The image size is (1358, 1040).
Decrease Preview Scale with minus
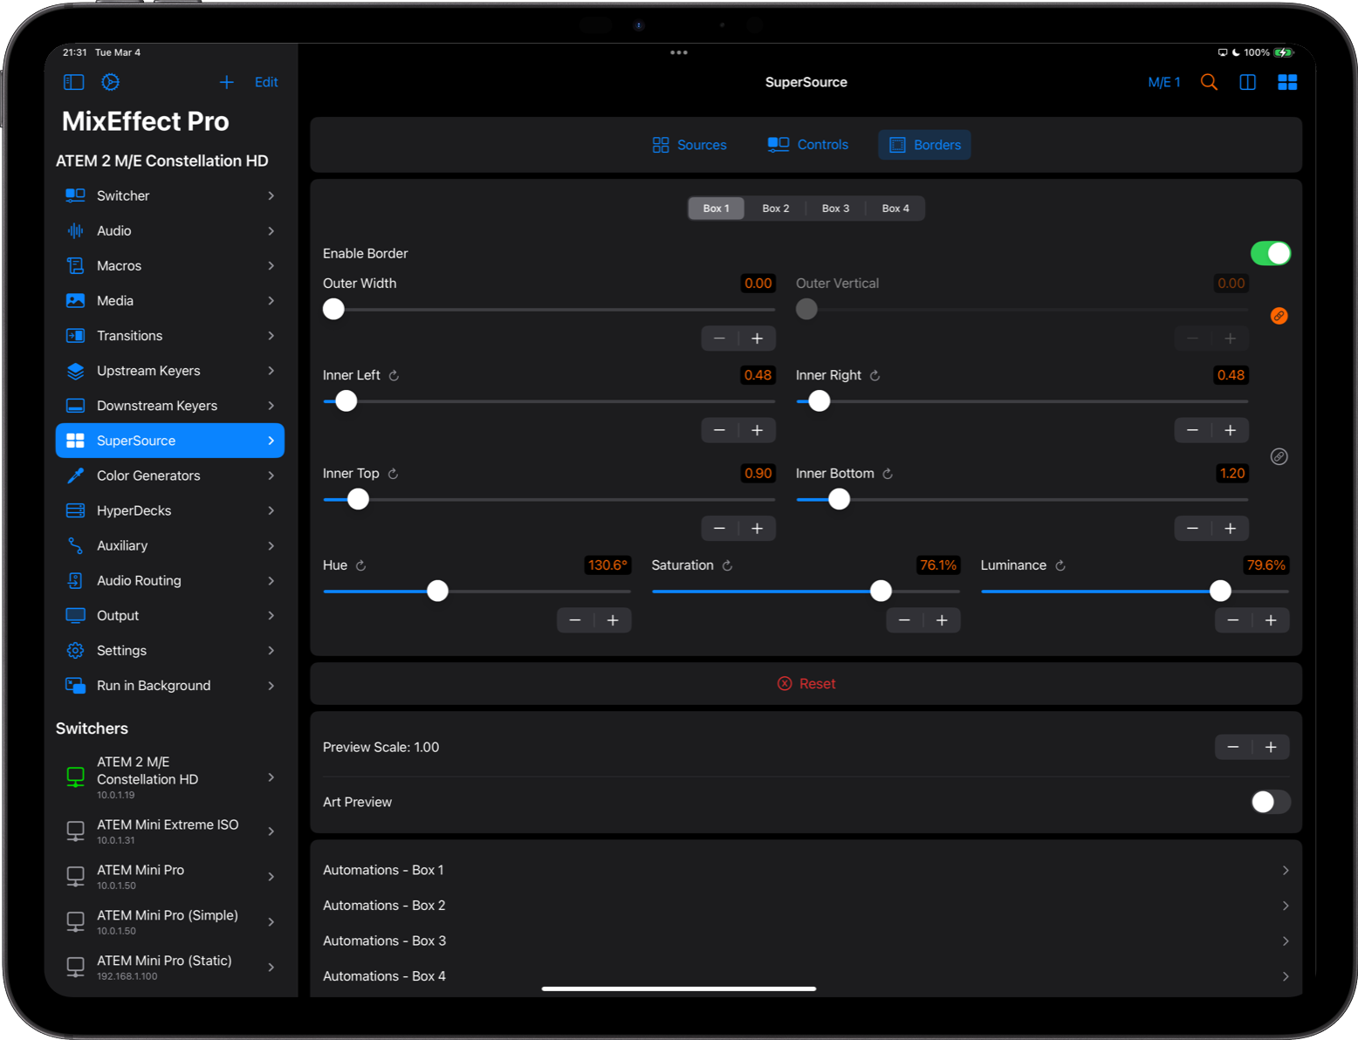point(1233,747)
